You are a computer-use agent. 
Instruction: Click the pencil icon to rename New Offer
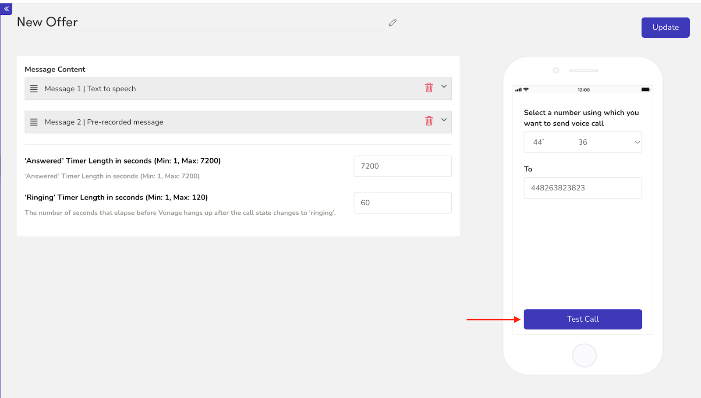(392, 22)
